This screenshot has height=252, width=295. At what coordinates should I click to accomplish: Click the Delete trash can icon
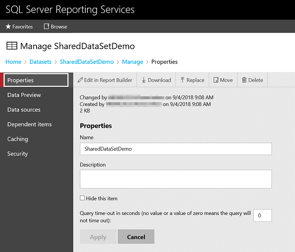244,80
